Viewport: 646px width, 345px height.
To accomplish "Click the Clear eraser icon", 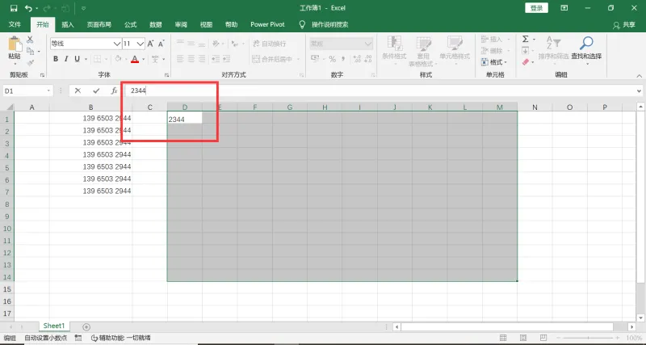I will [526, 62].
